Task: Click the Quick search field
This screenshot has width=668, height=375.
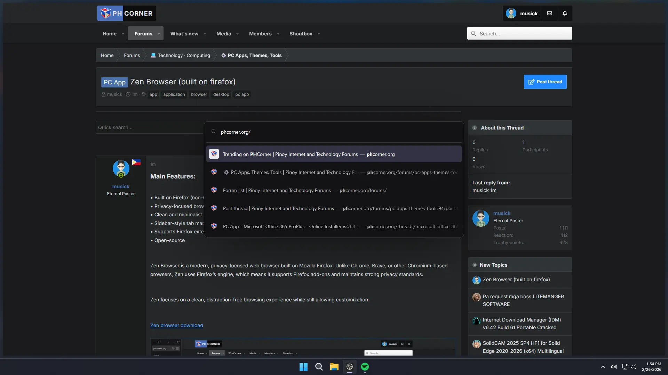Action: point(150,127)
